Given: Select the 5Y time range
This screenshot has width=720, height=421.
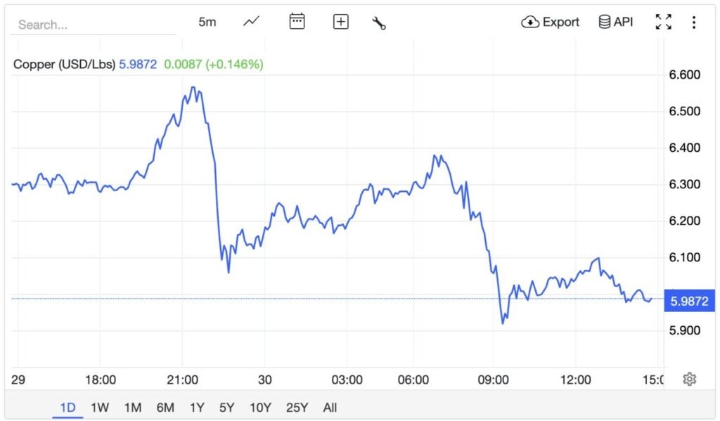Looking at the screenshot, I should click(x=226, y=408).
